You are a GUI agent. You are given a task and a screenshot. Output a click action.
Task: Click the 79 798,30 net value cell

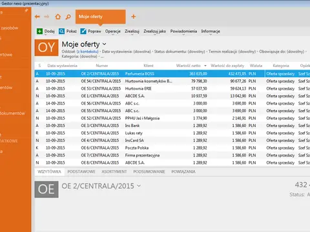199,81
